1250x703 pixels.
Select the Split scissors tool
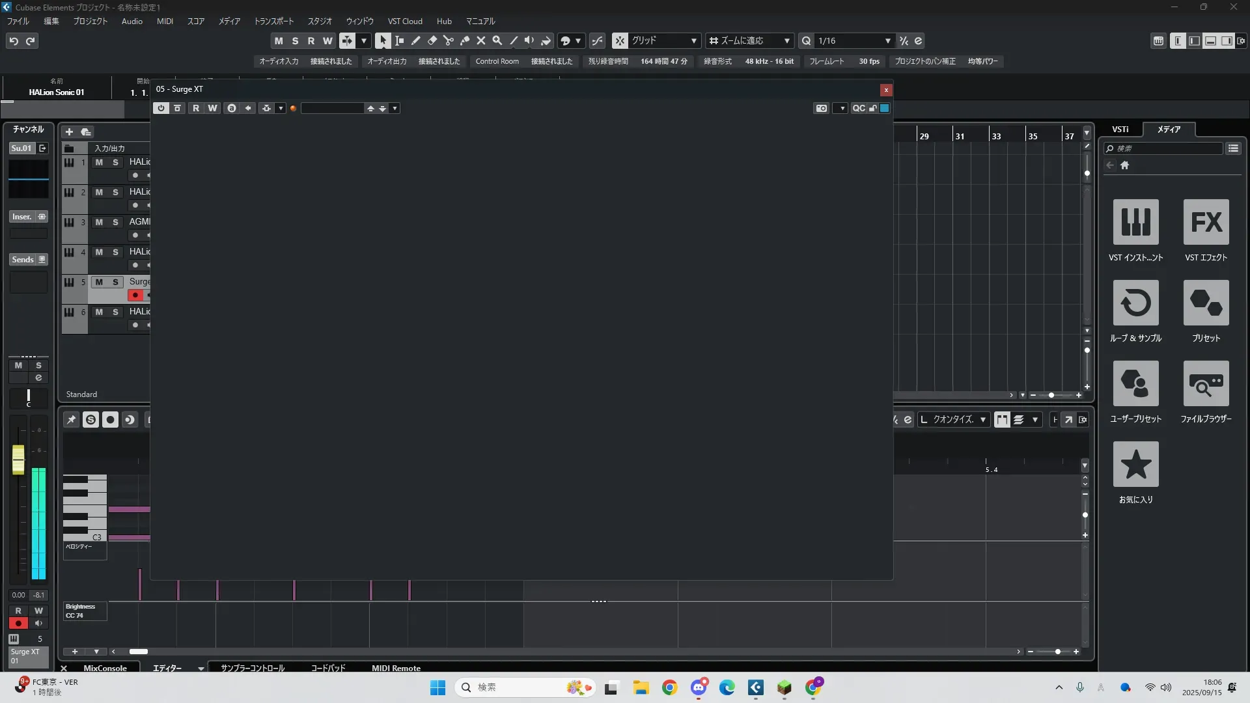[x=449, y=40]
